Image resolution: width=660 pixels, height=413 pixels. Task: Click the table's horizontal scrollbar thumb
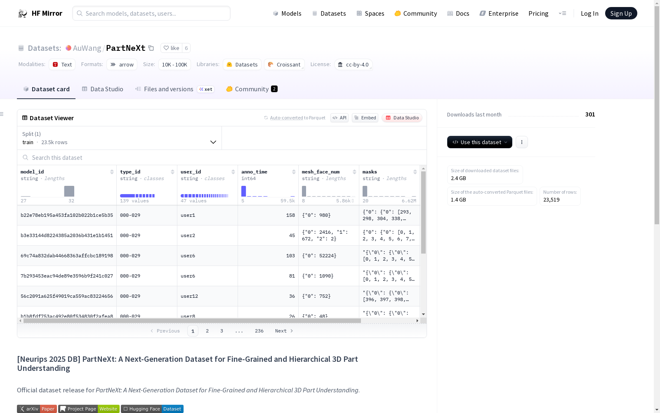pos(192,320)
